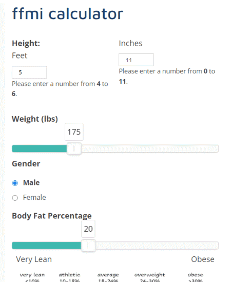Select the Female radio button
The height and width of the screenshot is (282, 231).
(x=15, y=198)
